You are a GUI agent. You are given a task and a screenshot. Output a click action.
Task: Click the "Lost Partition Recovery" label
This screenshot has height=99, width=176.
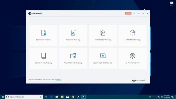point(133,40)
